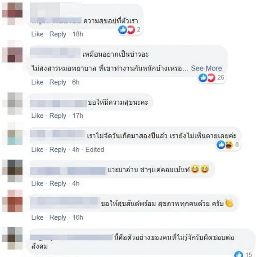Click avatar beside the Edited comment
The height and width of the screenshot is (257, 270).
[x=12, y=133]
